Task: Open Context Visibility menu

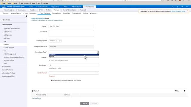Action: click(42, 7)
